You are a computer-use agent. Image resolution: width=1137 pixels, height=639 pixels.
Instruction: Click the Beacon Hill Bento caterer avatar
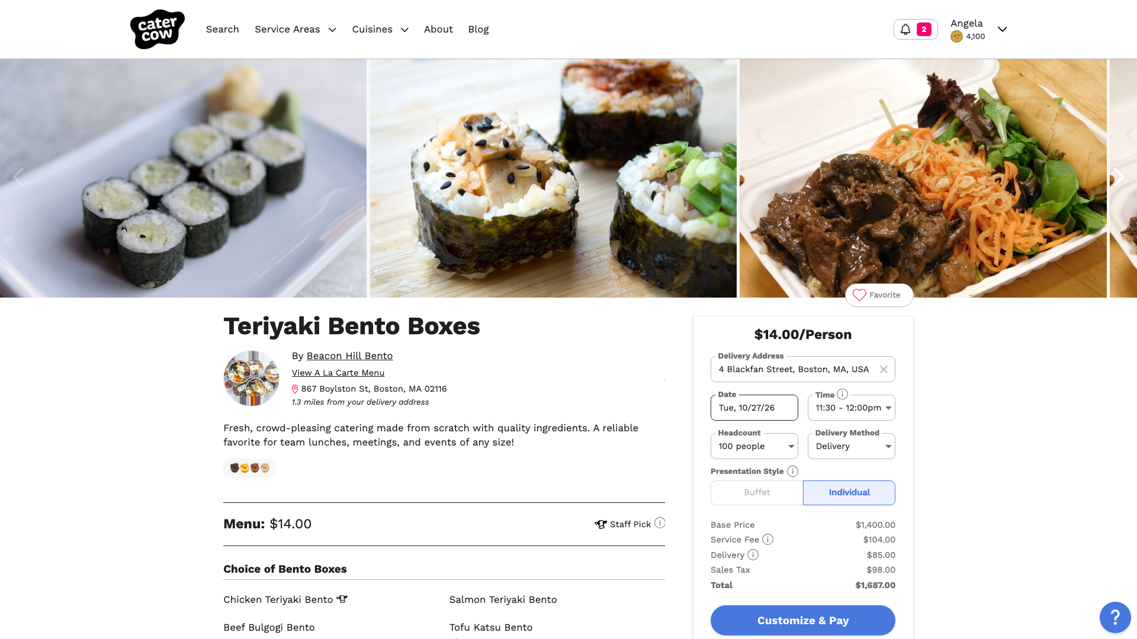click(x=251, y=378)
